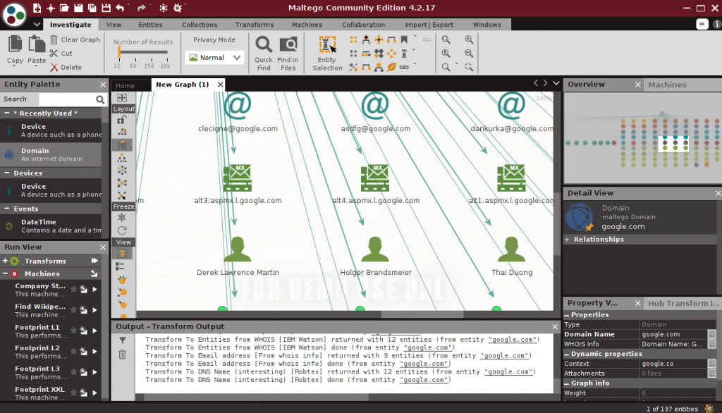The image size is (722, 413).
Task: Click the Undo arrow in title bar
Action: (x=120, y=8)
